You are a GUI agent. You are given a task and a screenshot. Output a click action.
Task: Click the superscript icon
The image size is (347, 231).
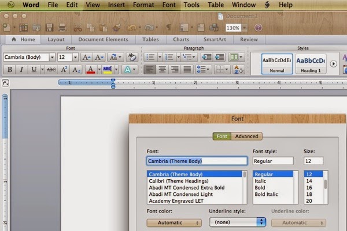coord(65,70)
